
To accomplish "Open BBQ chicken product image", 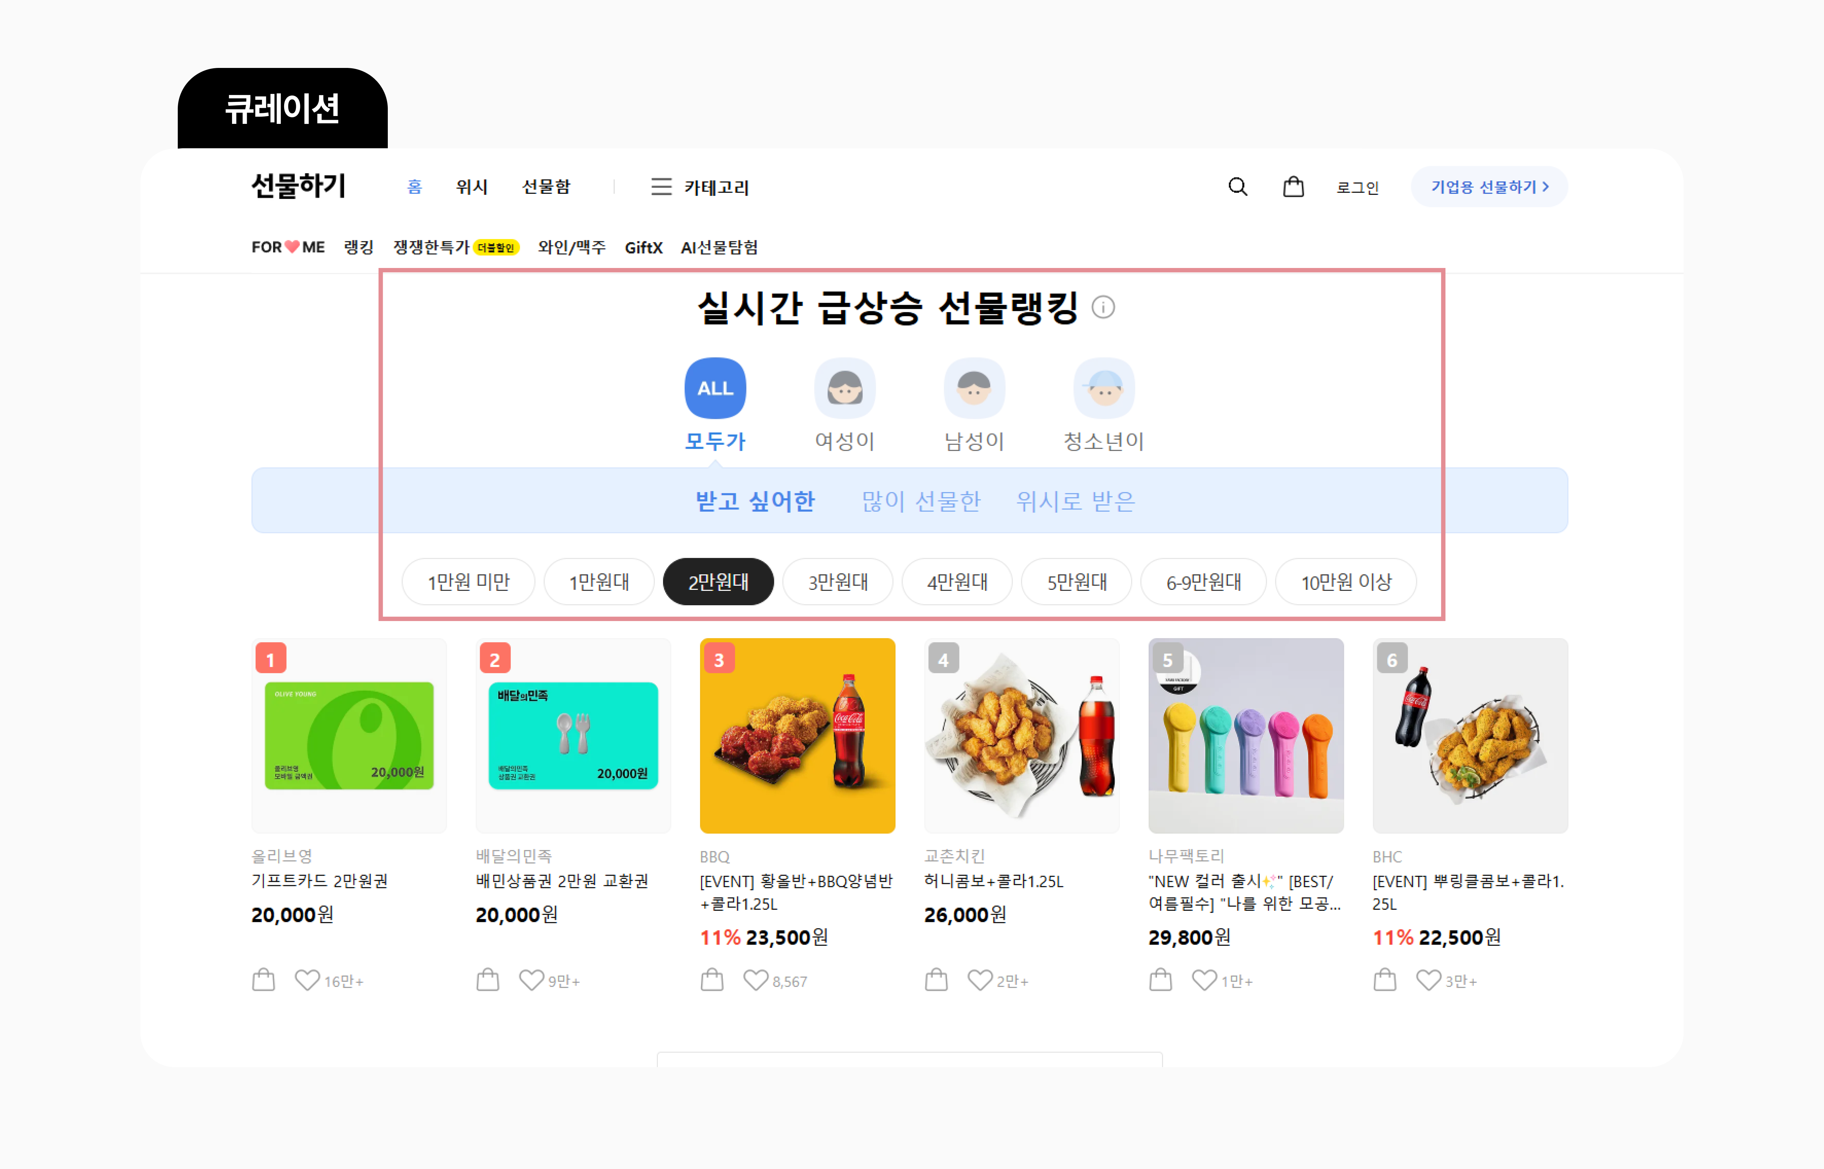I will click(x=798, y=736).
